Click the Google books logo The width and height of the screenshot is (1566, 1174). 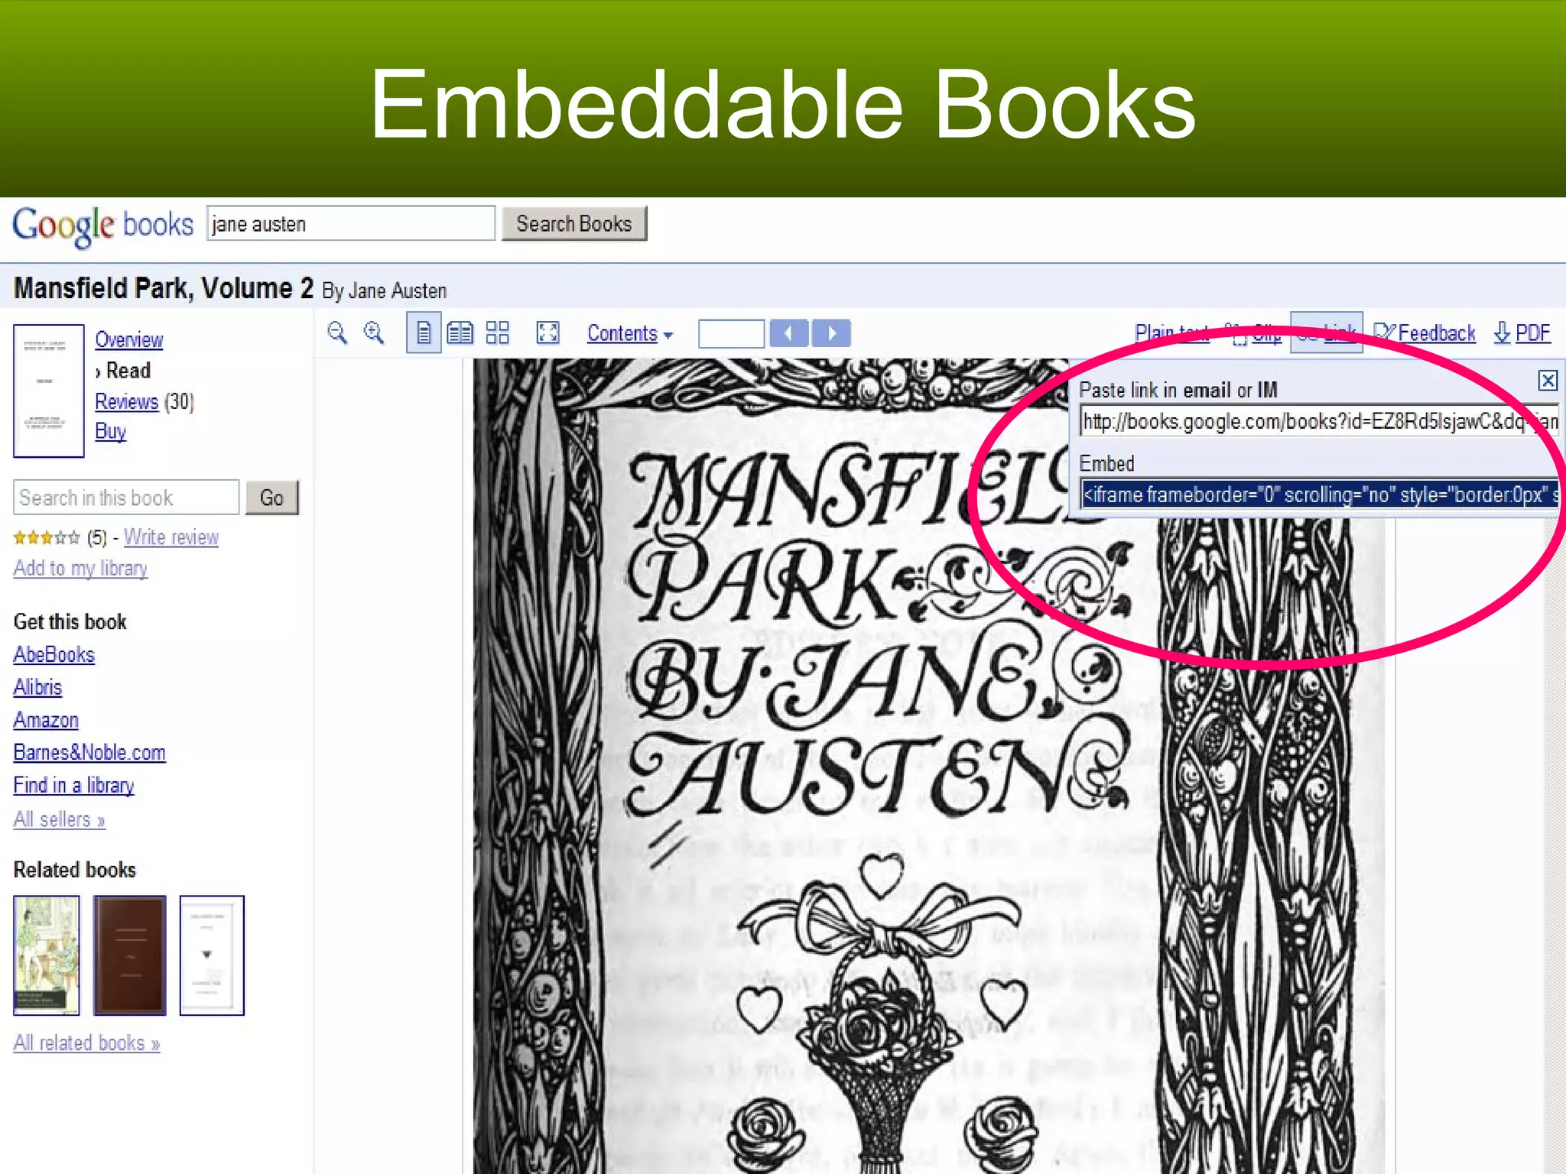102,225
